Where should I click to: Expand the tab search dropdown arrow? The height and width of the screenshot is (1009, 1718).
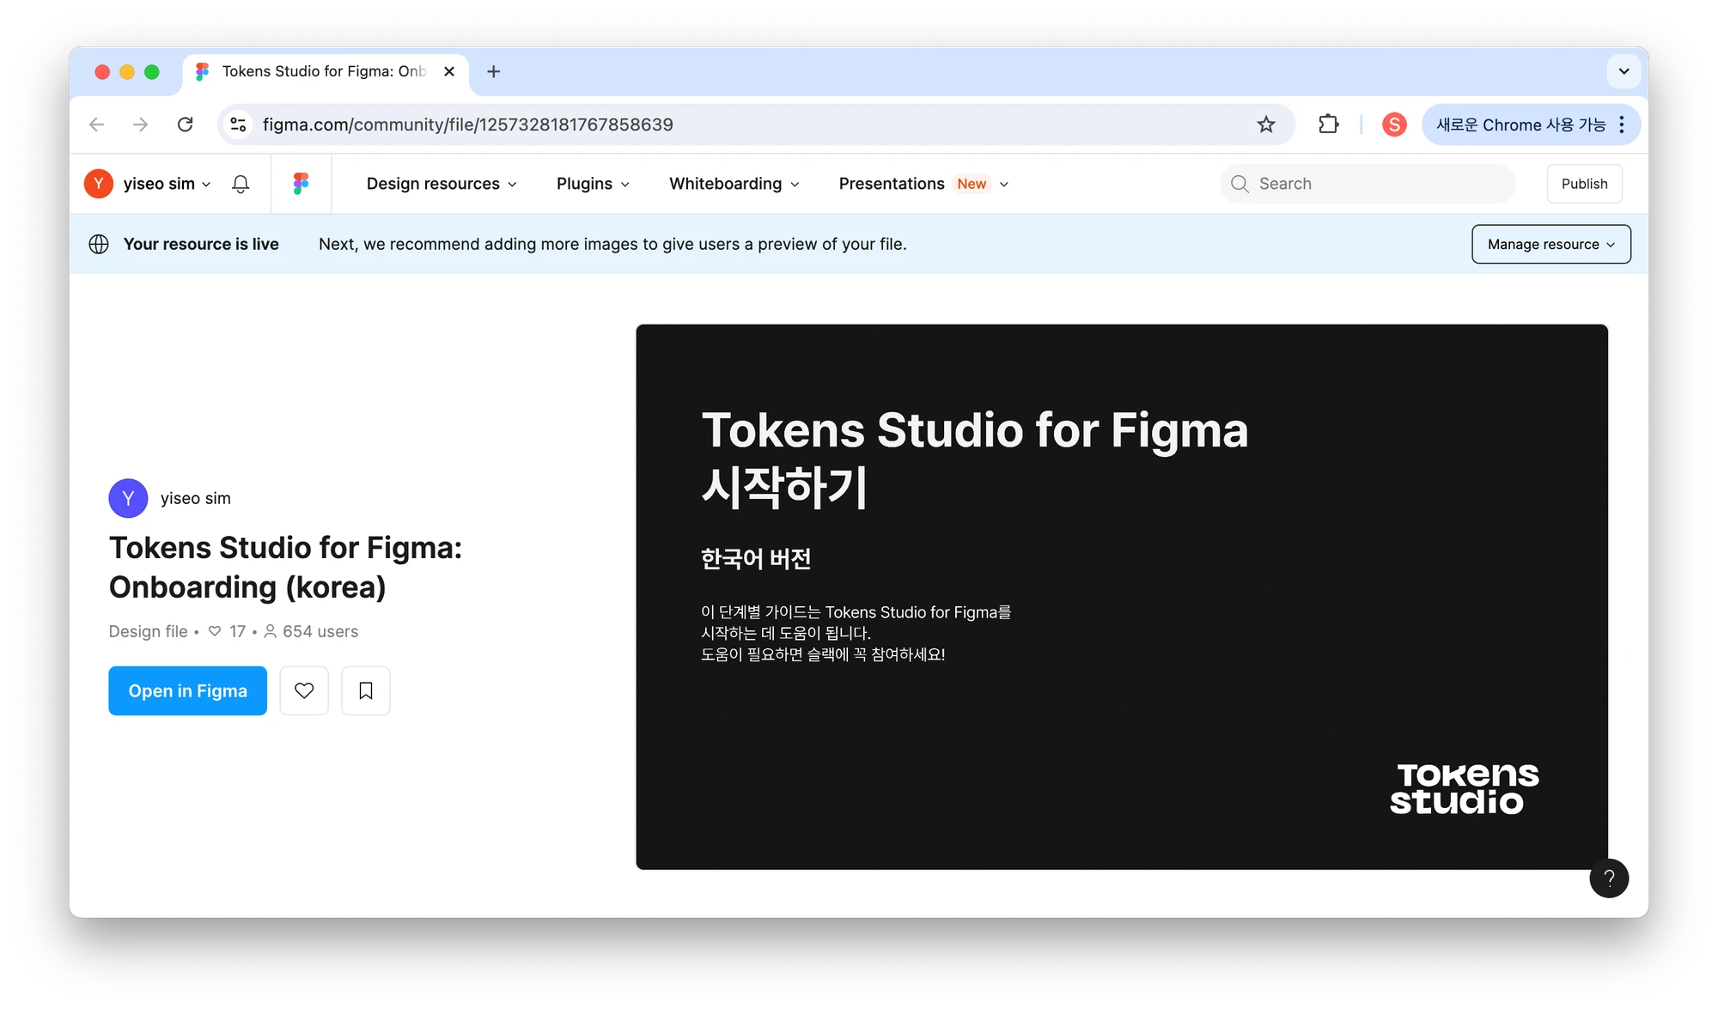tap(1624, 71)
